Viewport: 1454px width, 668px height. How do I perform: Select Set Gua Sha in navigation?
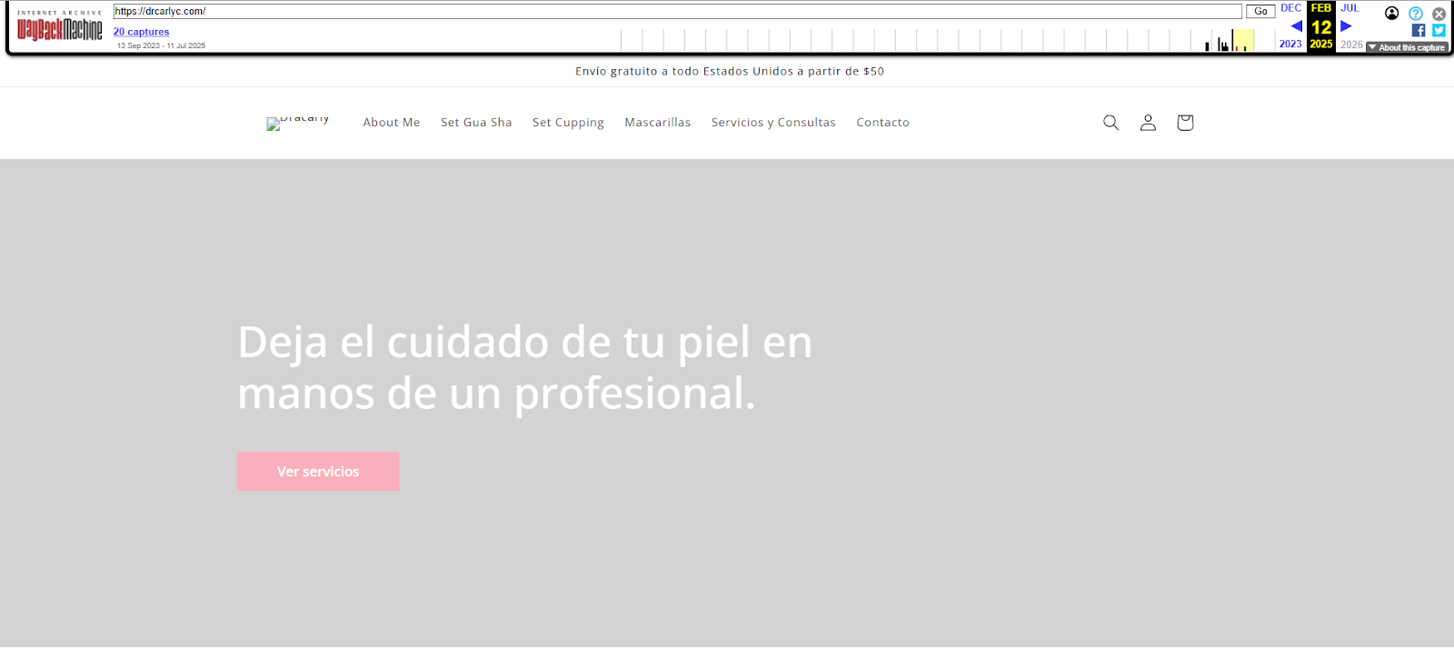click(476, 123)
